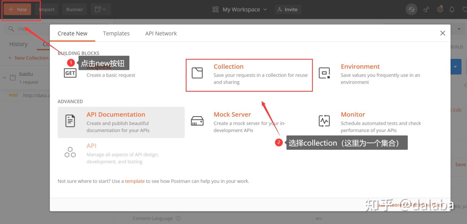Click the Import button
This screenshot has height=224, width=467.
tap(47, 9)
